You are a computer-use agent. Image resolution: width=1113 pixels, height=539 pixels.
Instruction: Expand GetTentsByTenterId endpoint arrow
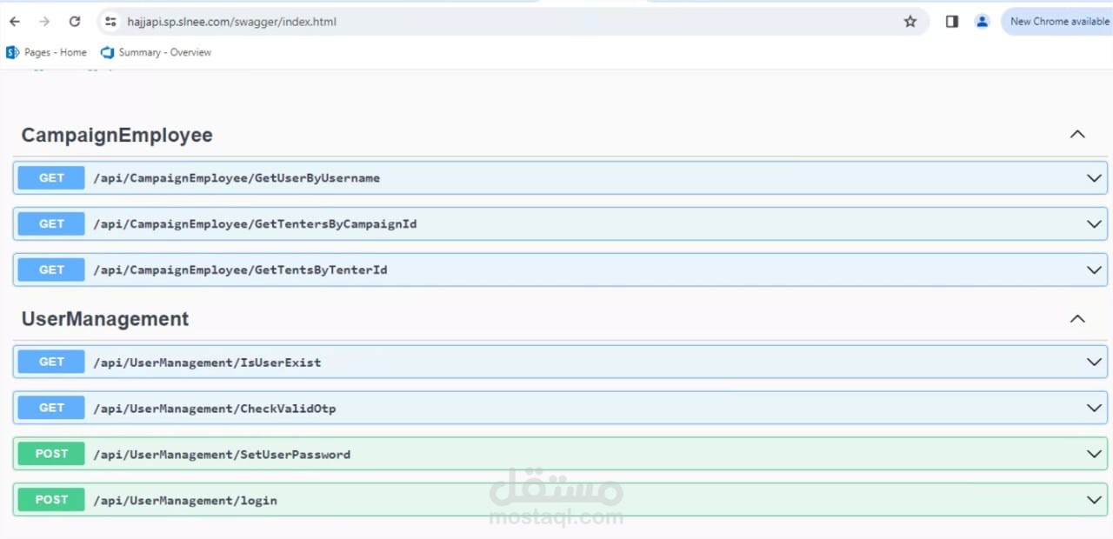coord(1094,270)
